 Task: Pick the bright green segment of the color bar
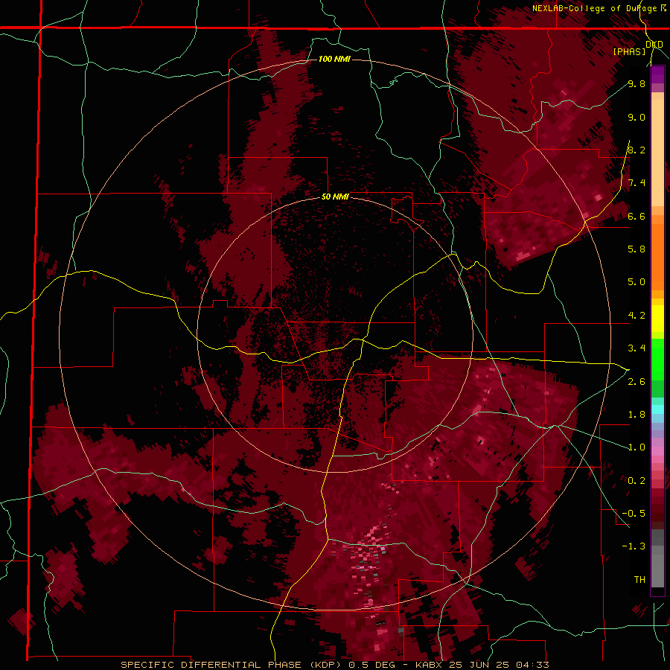point(657,359)
